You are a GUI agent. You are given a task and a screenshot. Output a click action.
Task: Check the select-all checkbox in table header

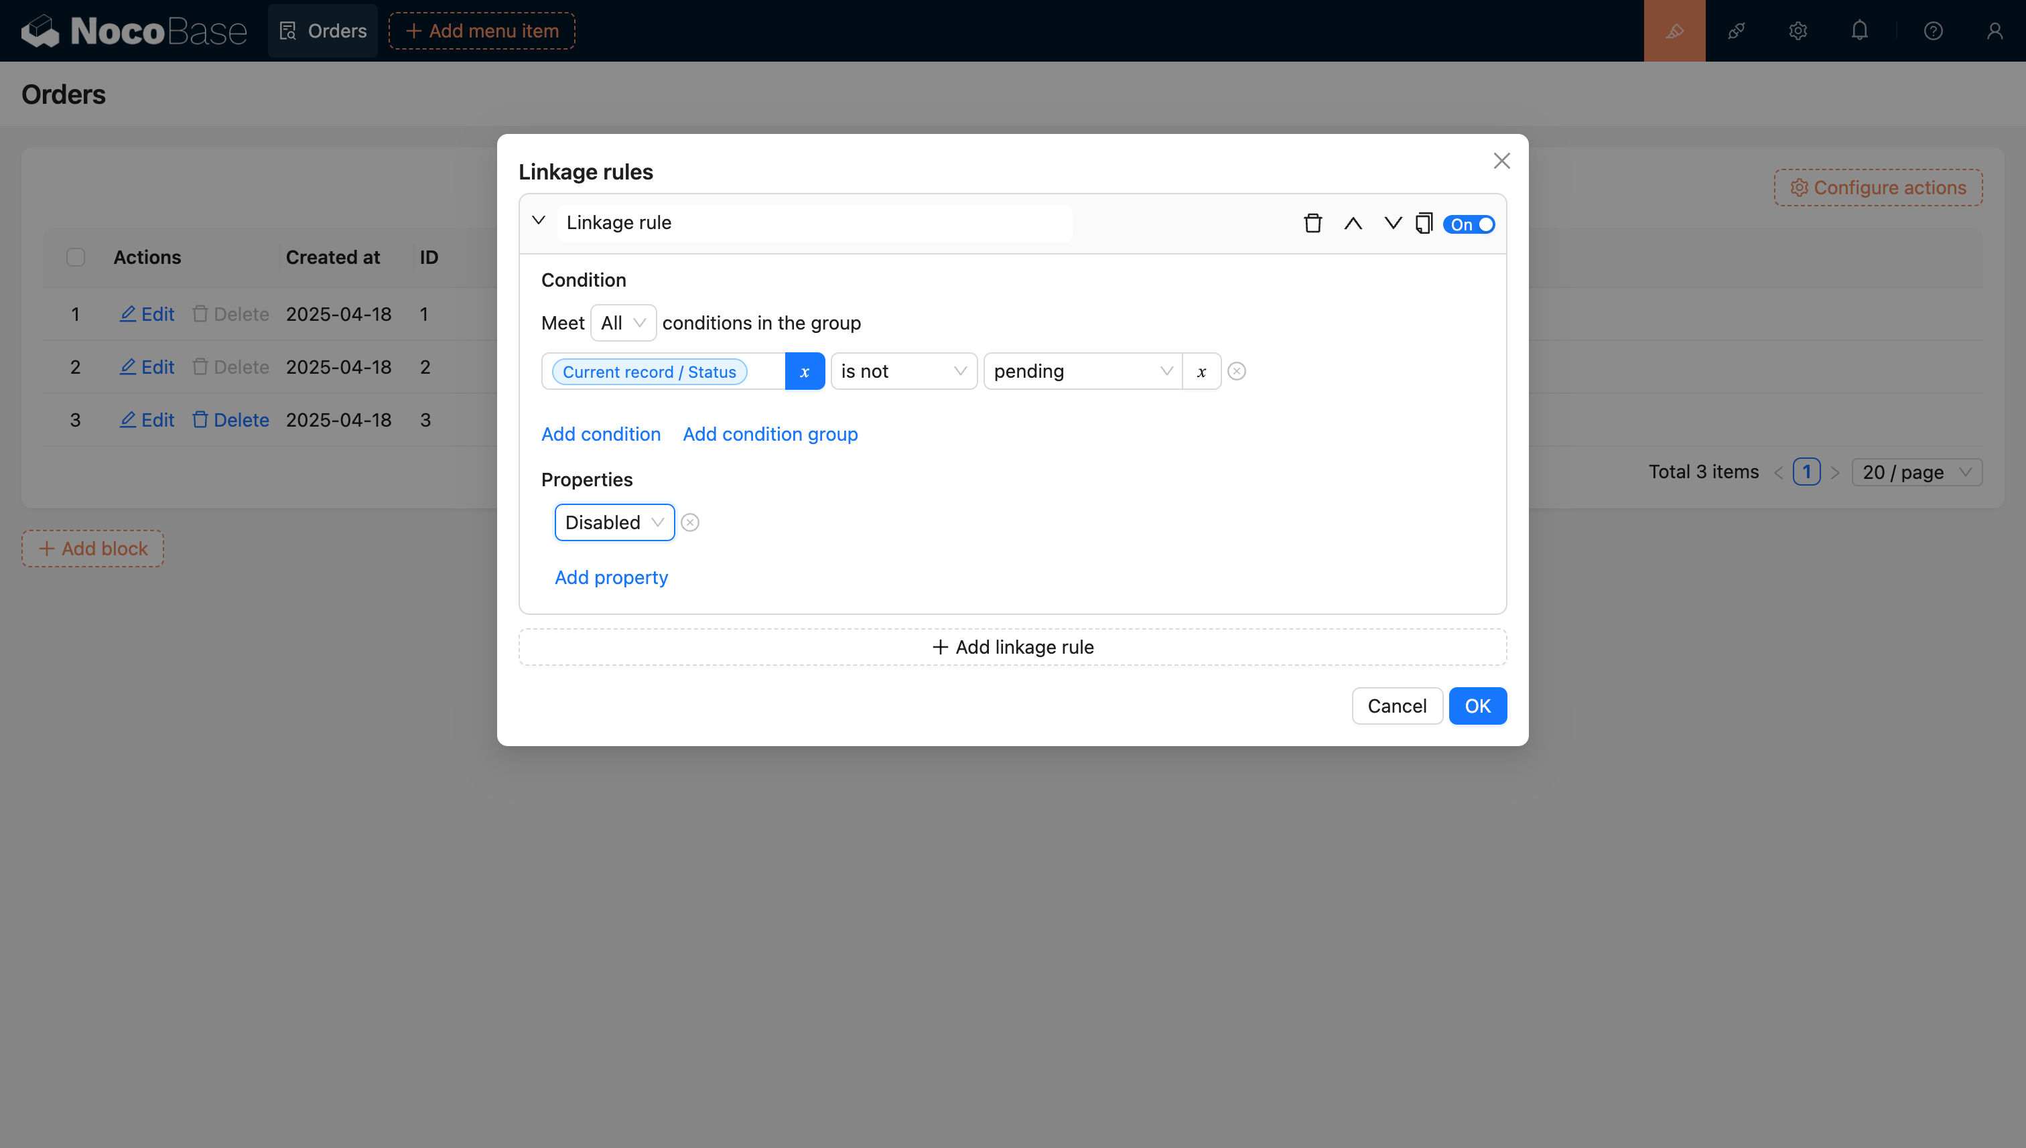76,258
